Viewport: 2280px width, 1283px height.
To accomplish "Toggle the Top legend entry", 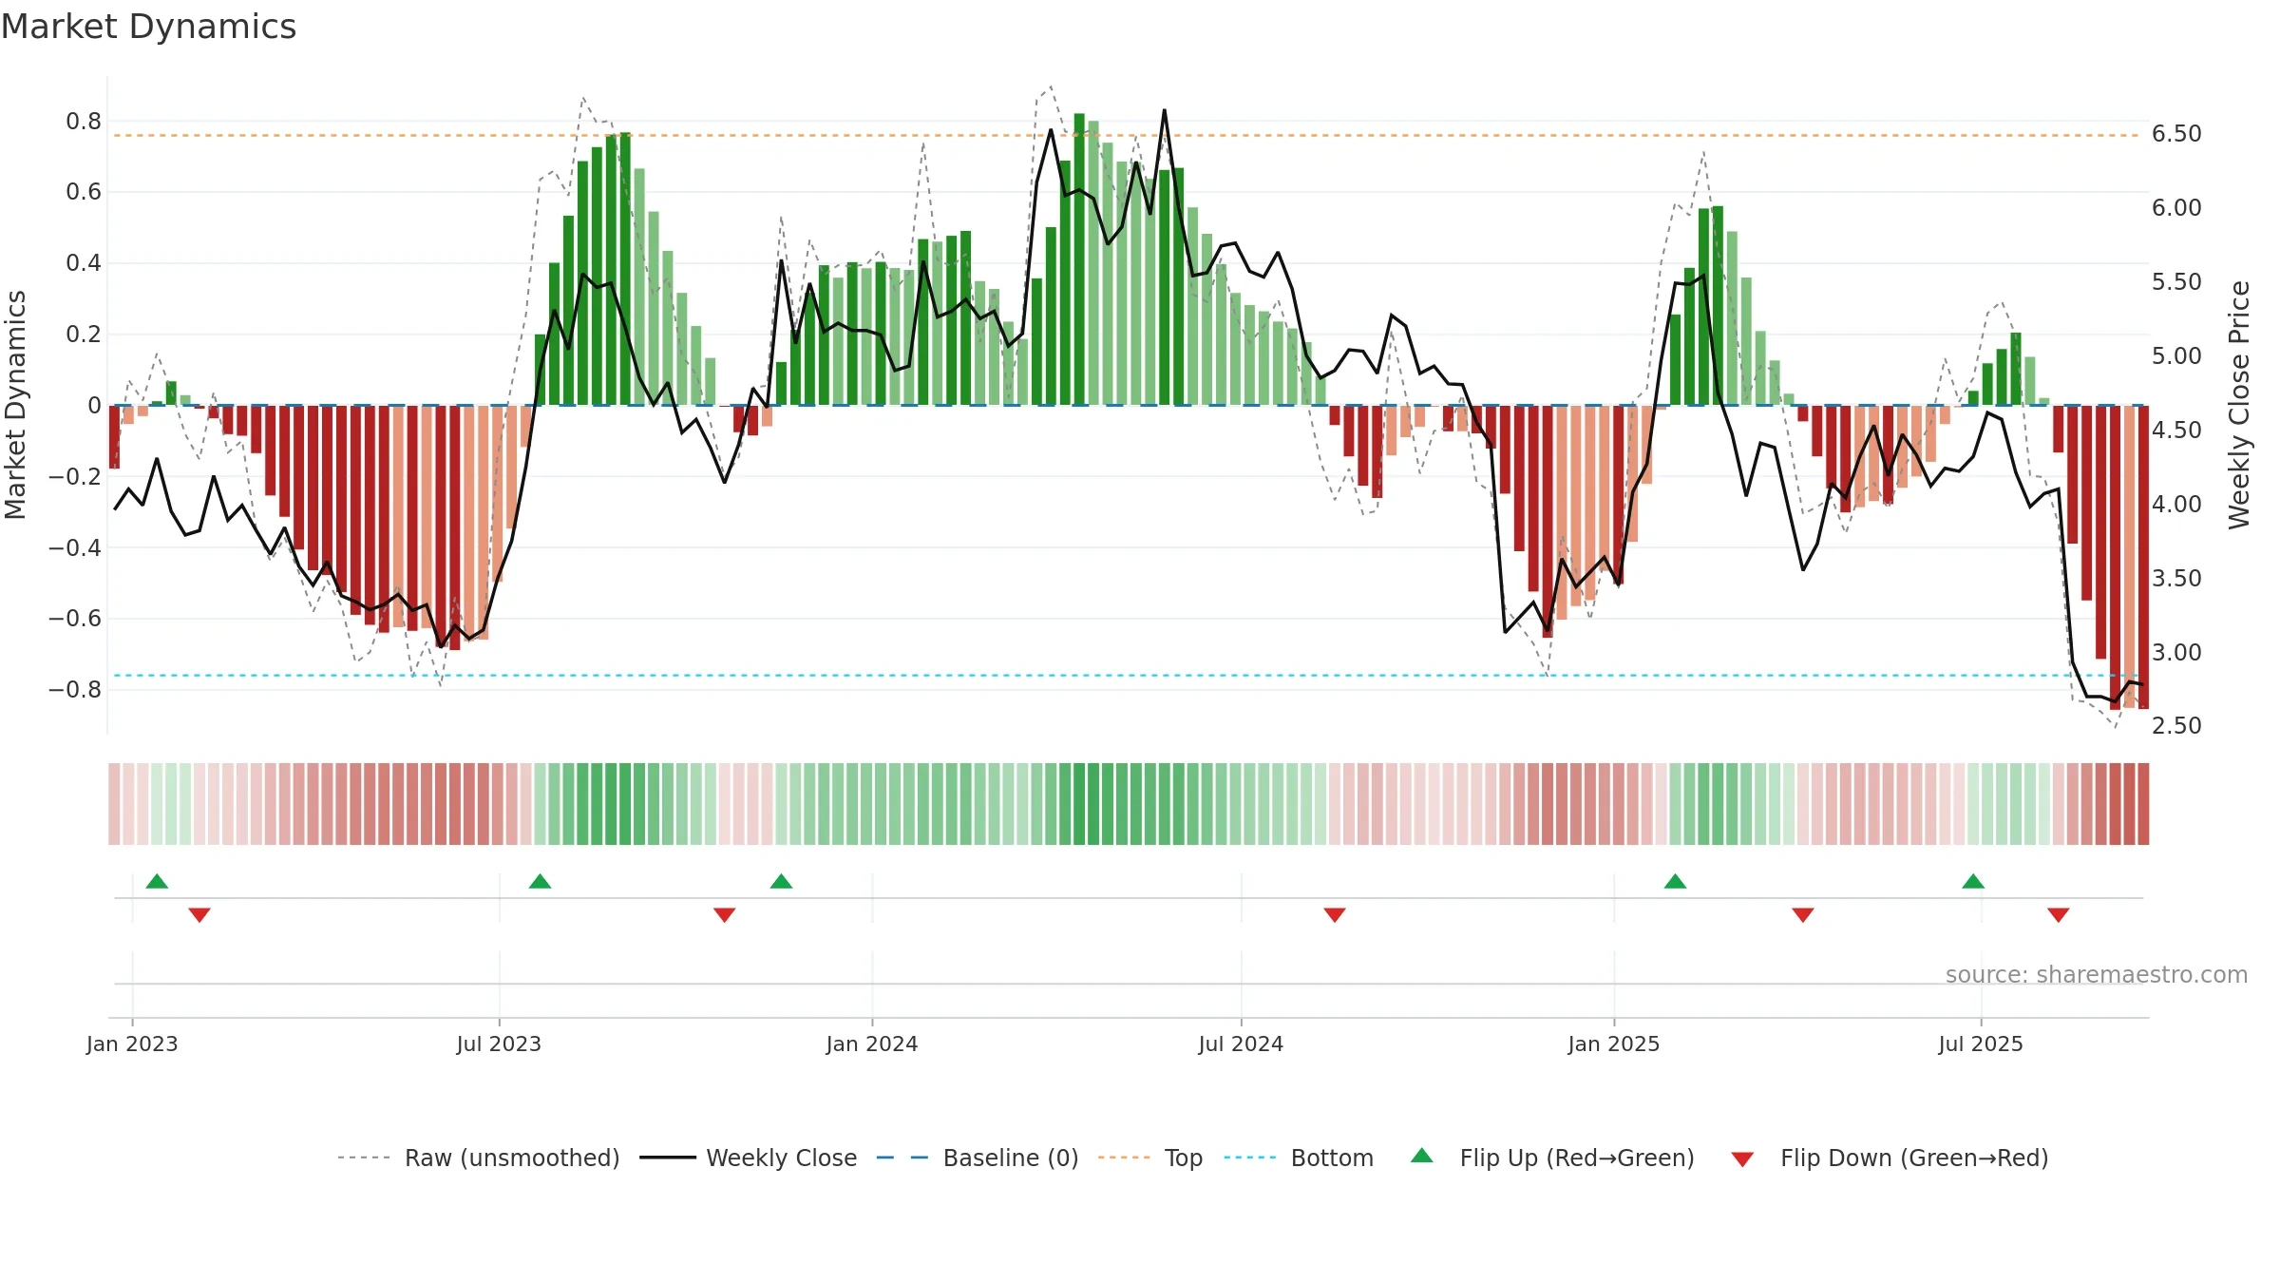I will coord(1150,1158).
